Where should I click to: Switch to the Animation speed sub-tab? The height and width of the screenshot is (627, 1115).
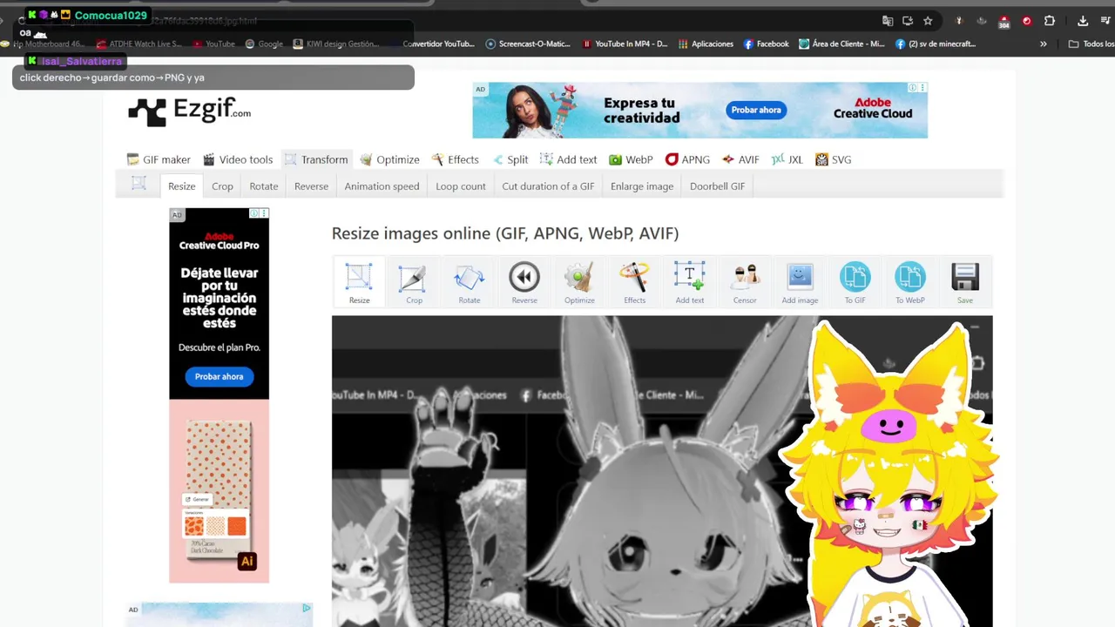(382, 186)
